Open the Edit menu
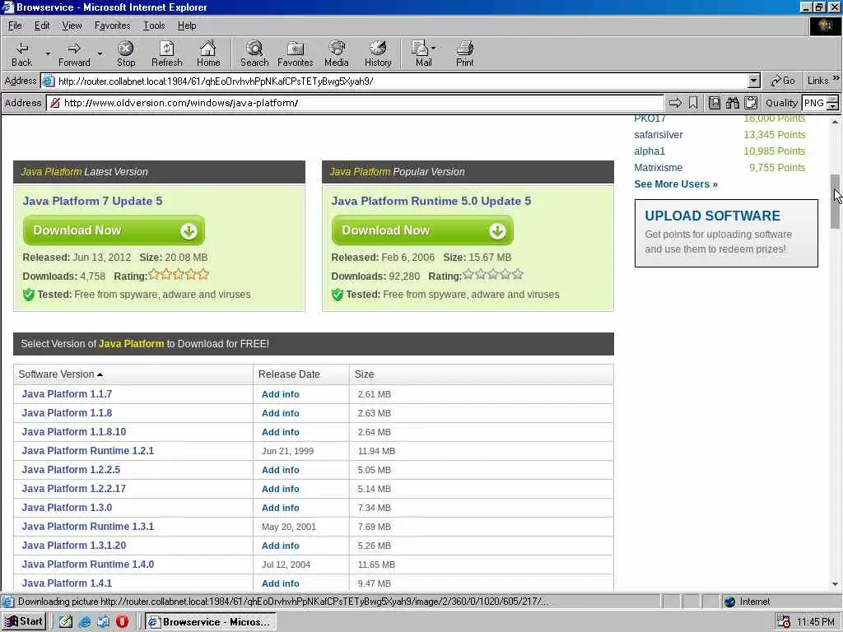Image resolution: width=843 pixels, height=632 pixels. pos(42,26)
